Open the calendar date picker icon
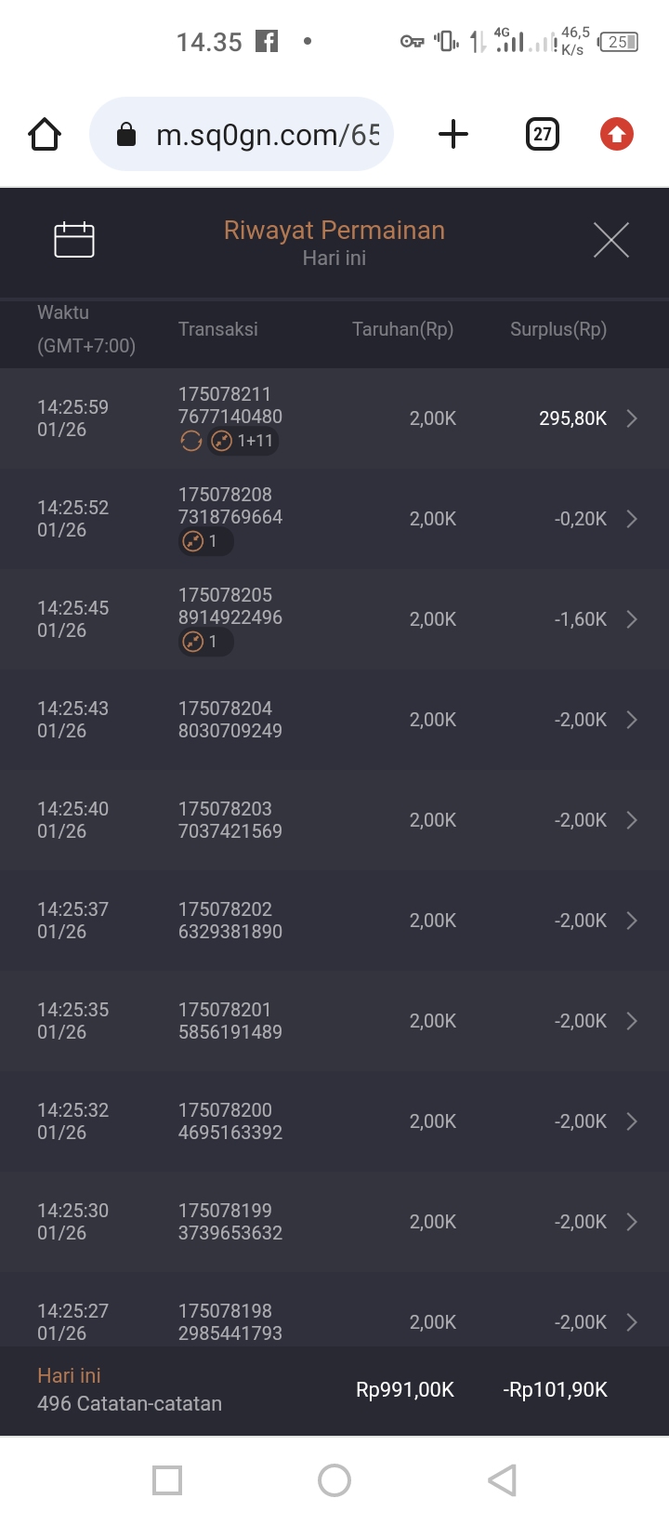Viewport: 669px width, 1525px height. point(74,240)
